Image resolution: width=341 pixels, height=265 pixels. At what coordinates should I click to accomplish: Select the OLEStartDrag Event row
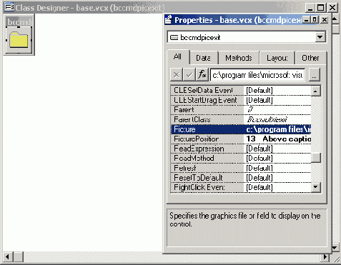(241, 100)
